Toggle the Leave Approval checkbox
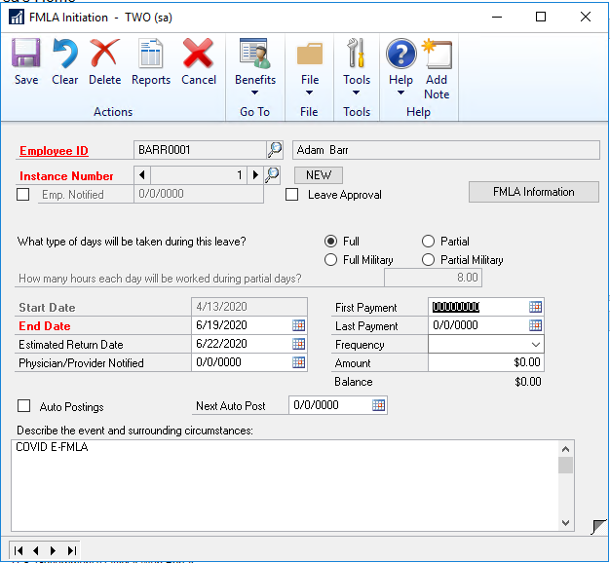Screen dimensions: 610x563 tap(291, 195)
